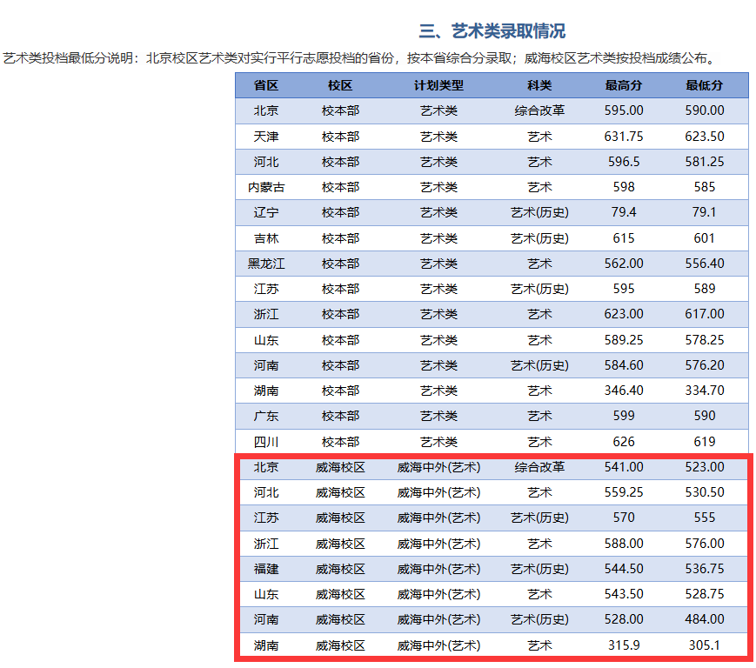This screenshot has height=668, width=756.
Task: Click the 623.00 score cell
Action: point(624,314)
